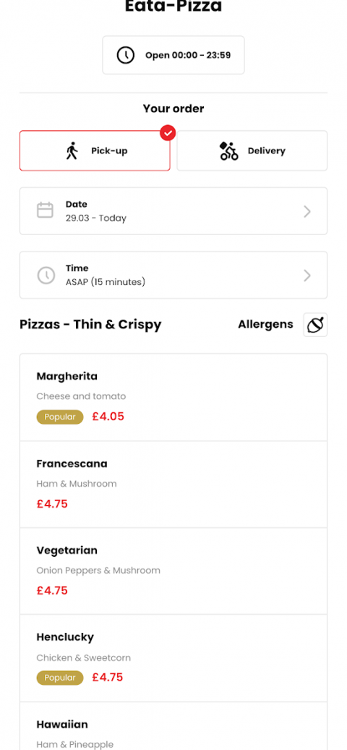The height and width of the screenshot is (750, 347).
Task: Click the calendar icon in Date row
Action: point(46,210)
